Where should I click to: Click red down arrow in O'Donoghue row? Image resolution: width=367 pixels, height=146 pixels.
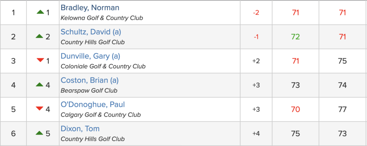(40, 109)
